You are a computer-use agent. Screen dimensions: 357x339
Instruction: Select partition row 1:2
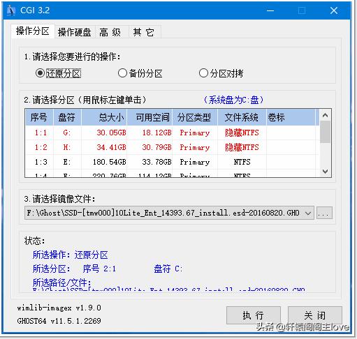pos(172,147)
